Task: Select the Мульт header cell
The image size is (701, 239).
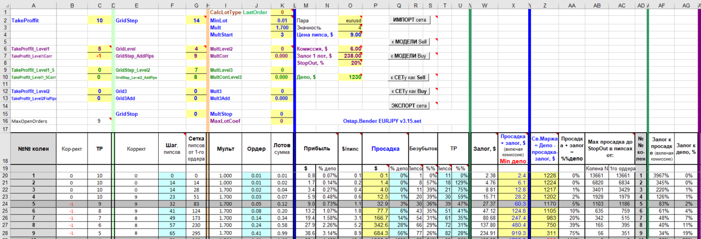Action: [x=226, y=148]
